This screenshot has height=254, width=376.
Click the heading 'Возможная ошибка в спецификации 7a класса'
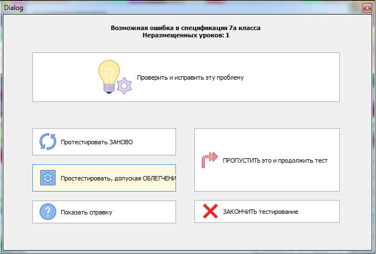[x=185, y=27]
